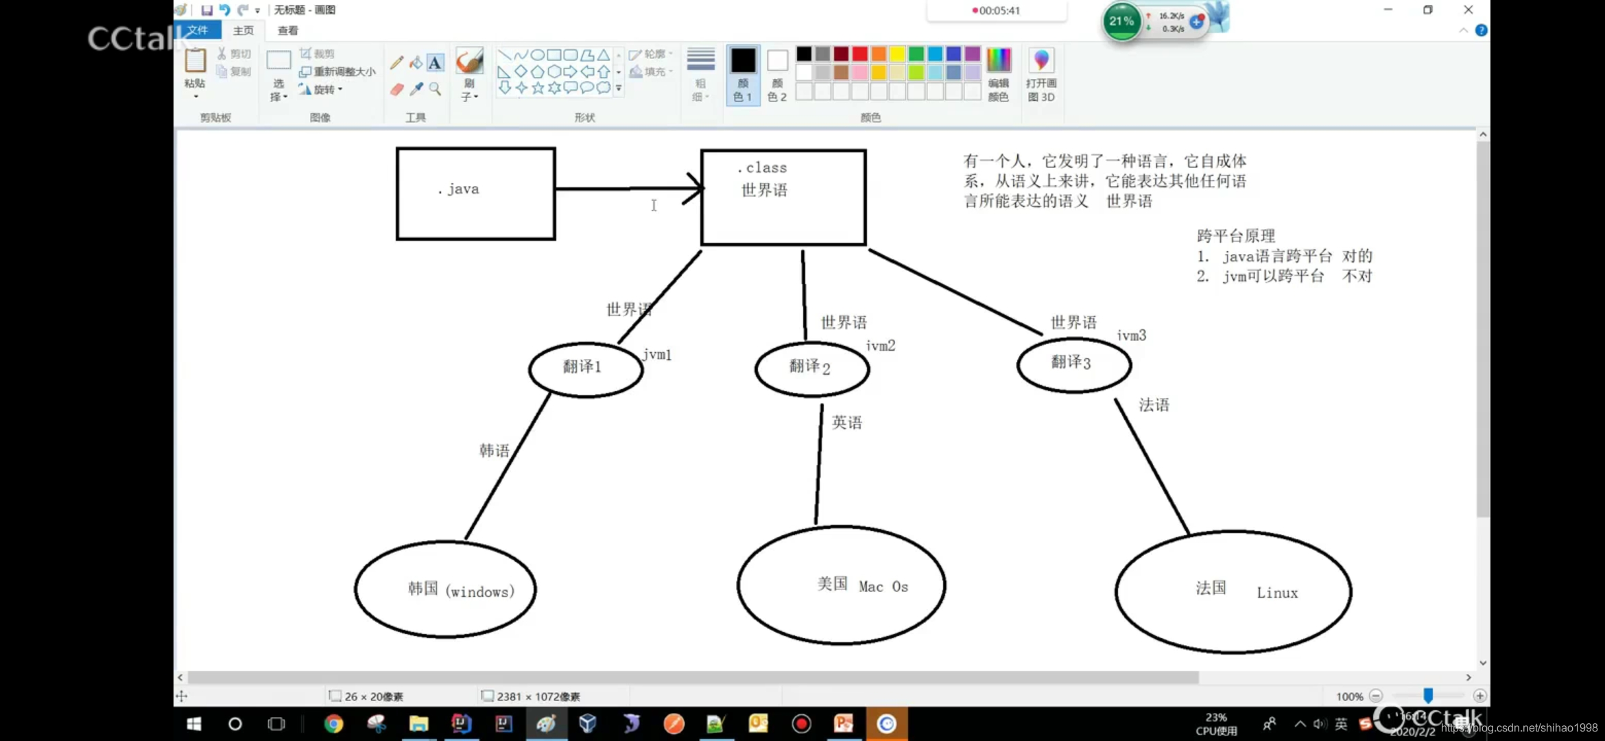Screen dimensions: 1605x741
Task: Click the zoom slider handle
Action: [1428, 696]
